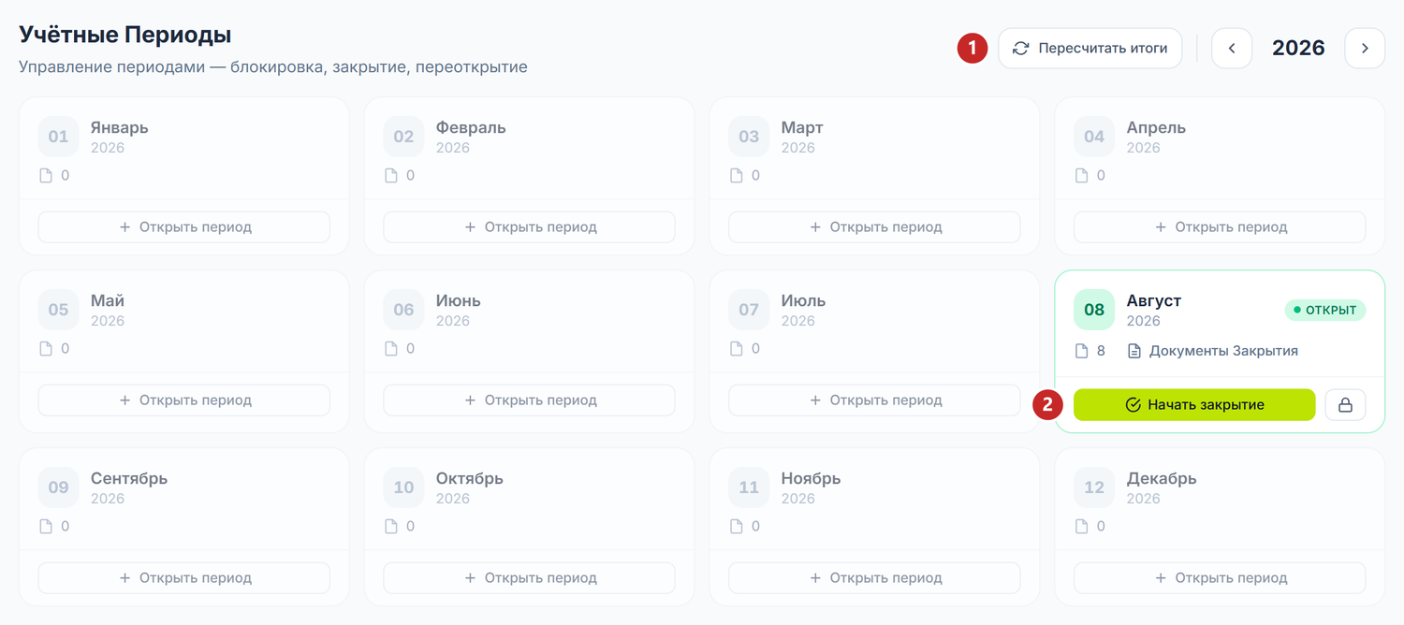Click the Сентябрь month title
Viewport: 1404px width, 625px height.
coord(129,478)
